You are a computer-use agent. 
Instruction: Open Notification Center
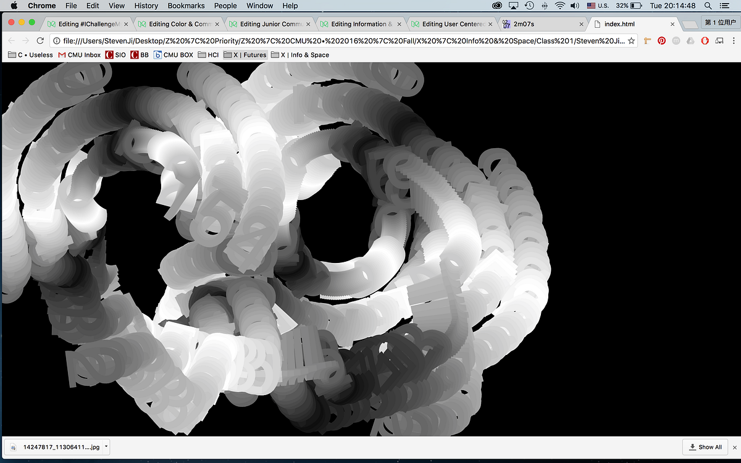724,6
